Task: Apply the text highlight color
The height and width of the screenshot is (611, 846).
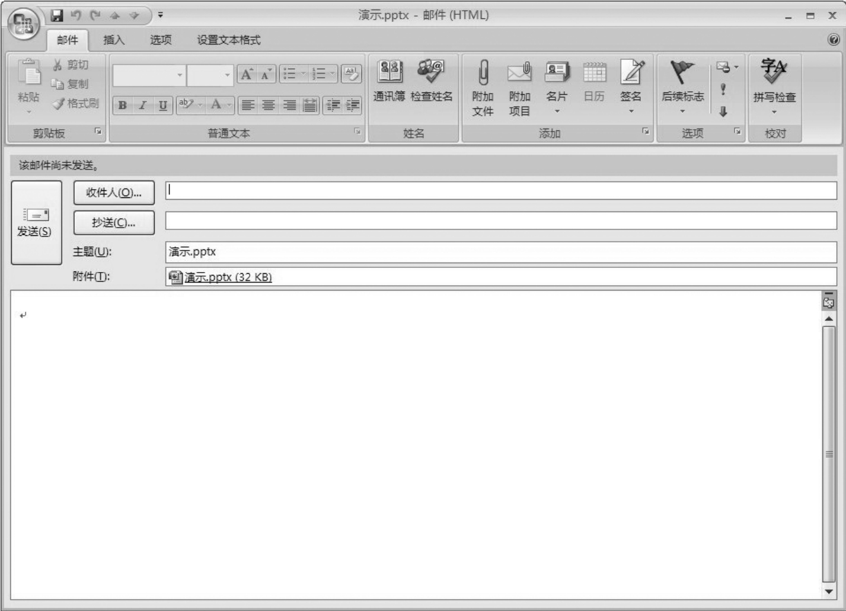Action: tap(186, 105)
